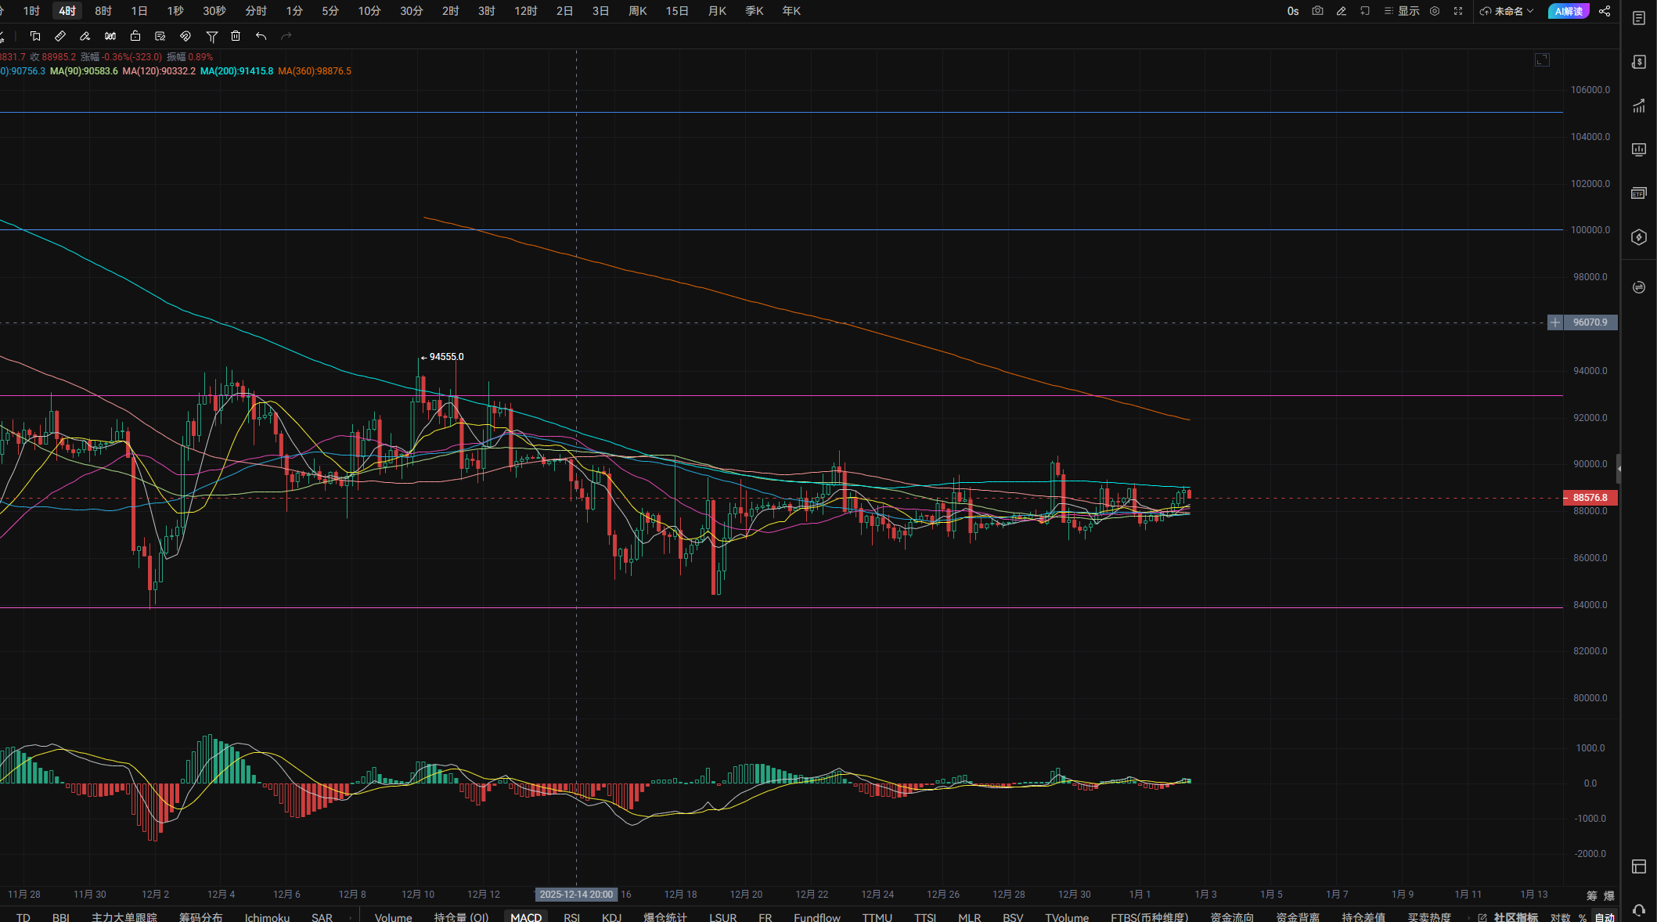
Task: Click the trash icon to delete drawings
Action: coord(236,36)
